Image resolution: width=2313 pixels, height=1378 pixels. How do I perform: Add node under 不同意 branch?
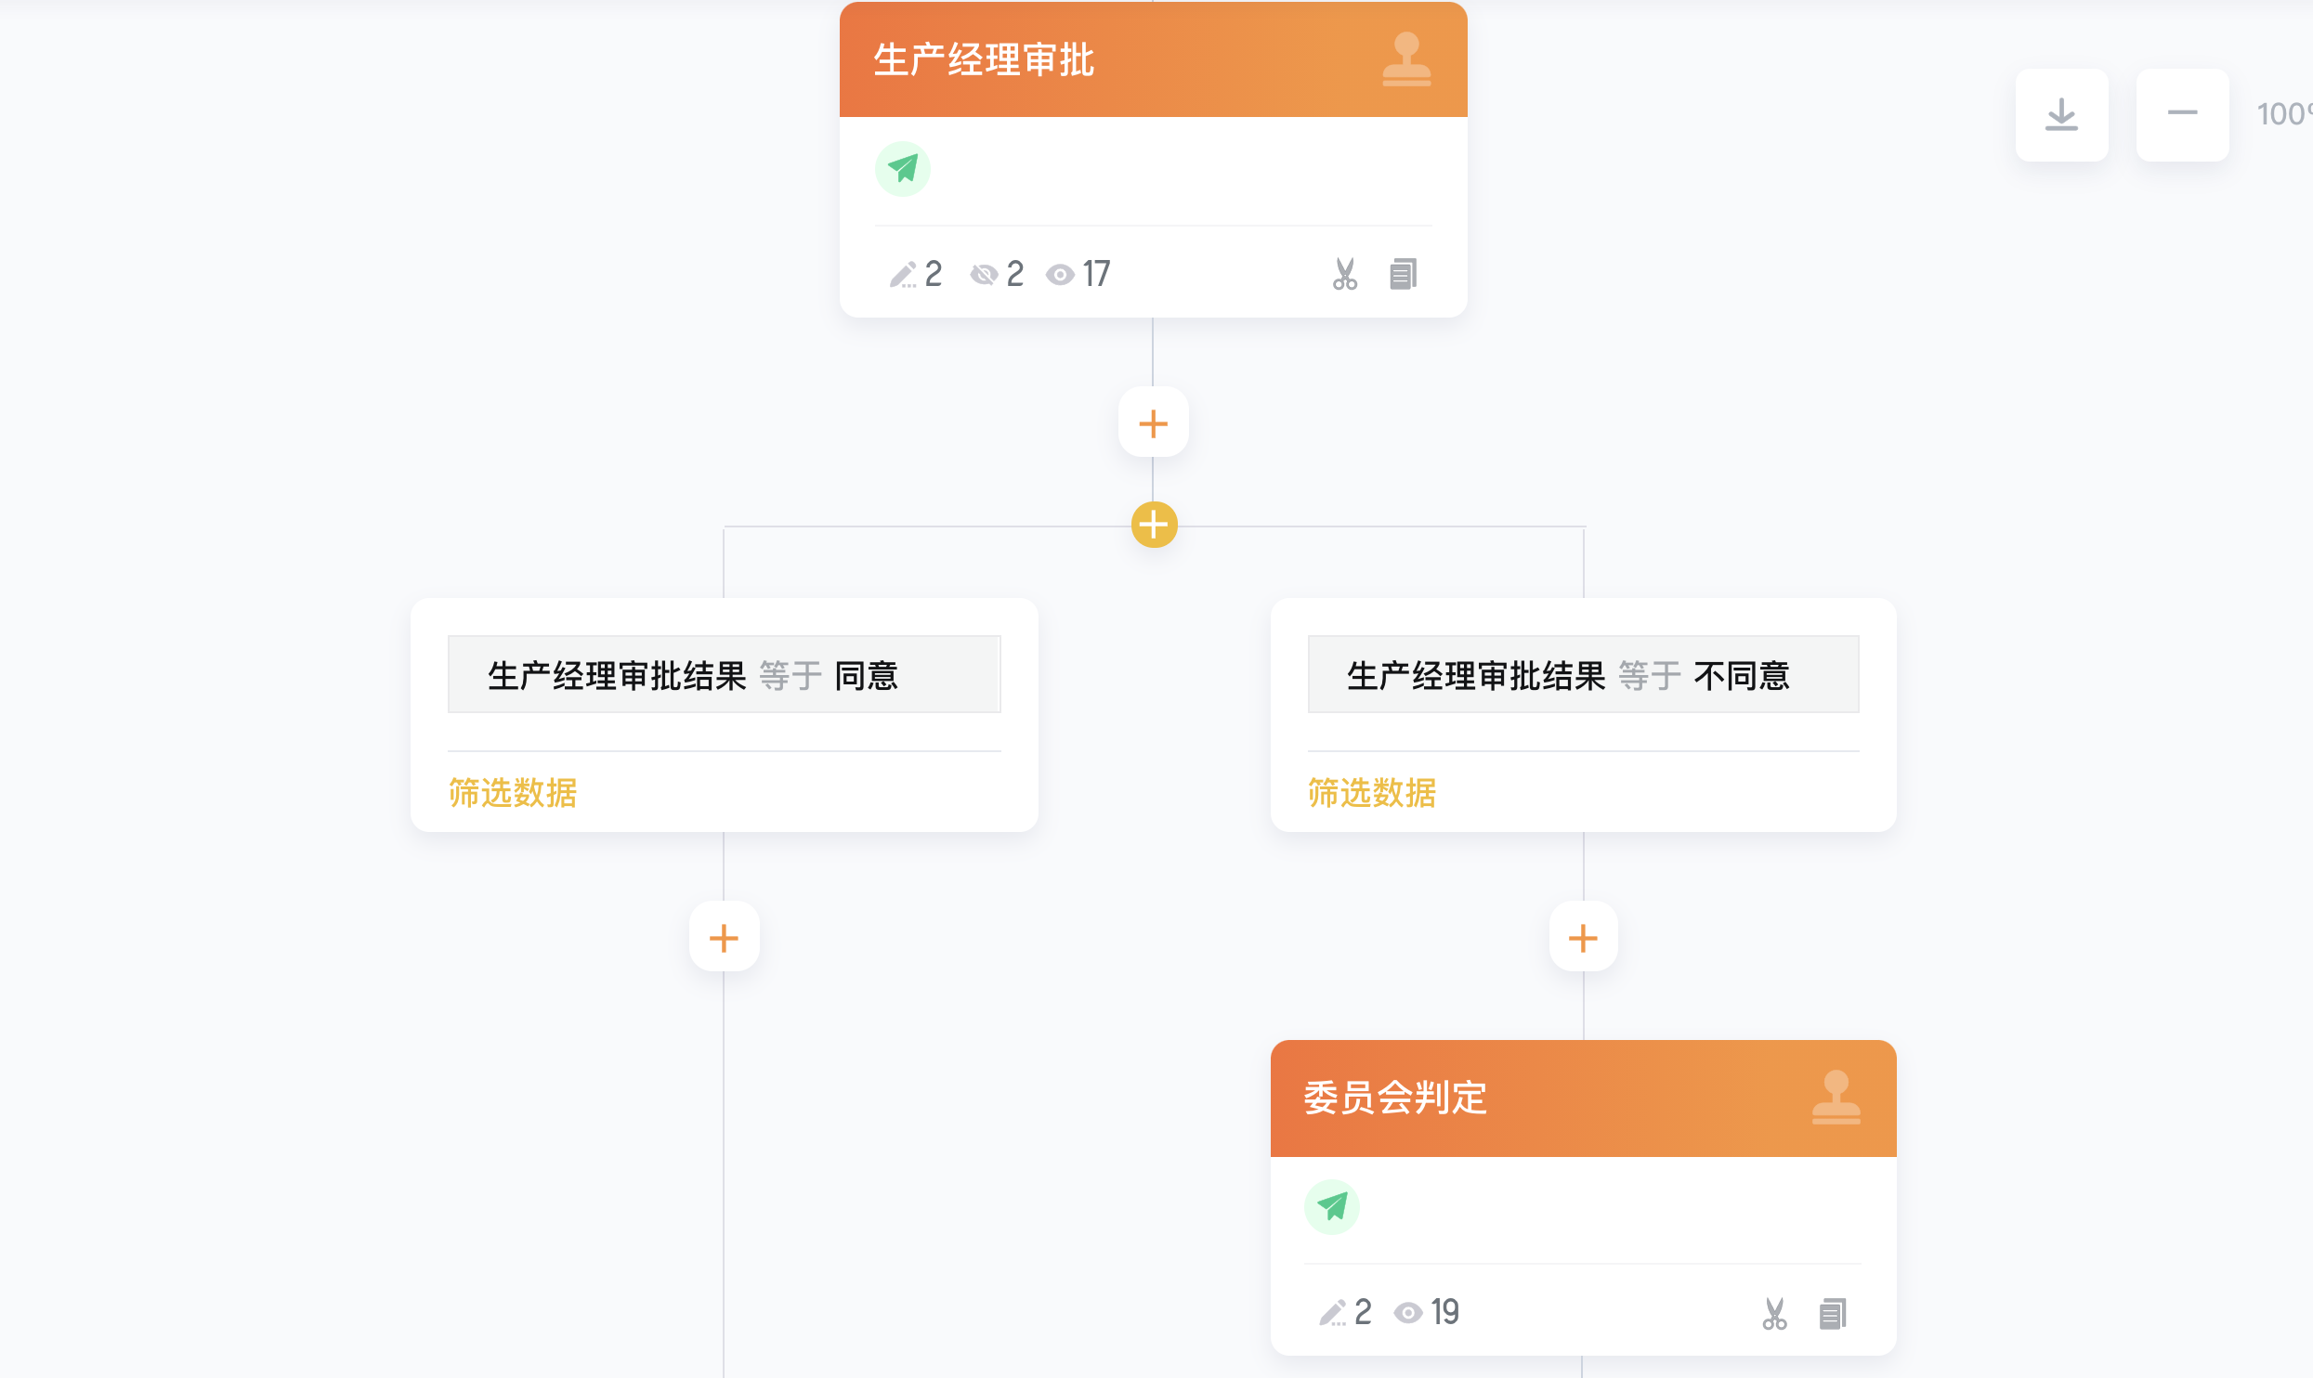click(1583, 937)
